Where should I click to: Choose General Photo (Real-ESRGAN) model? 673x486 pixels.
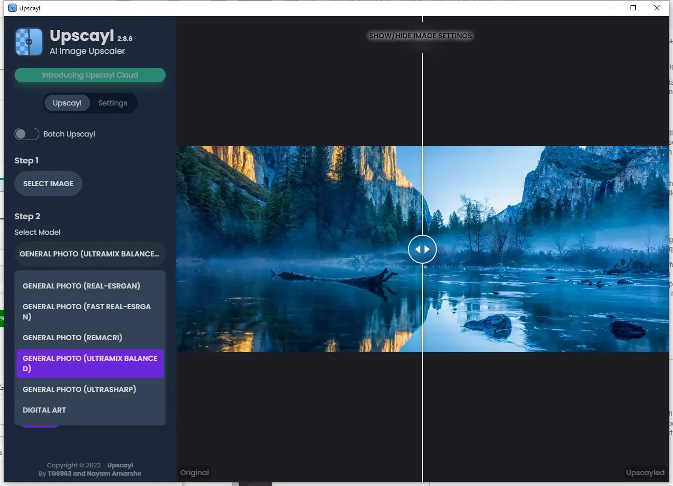coord(81,286)
